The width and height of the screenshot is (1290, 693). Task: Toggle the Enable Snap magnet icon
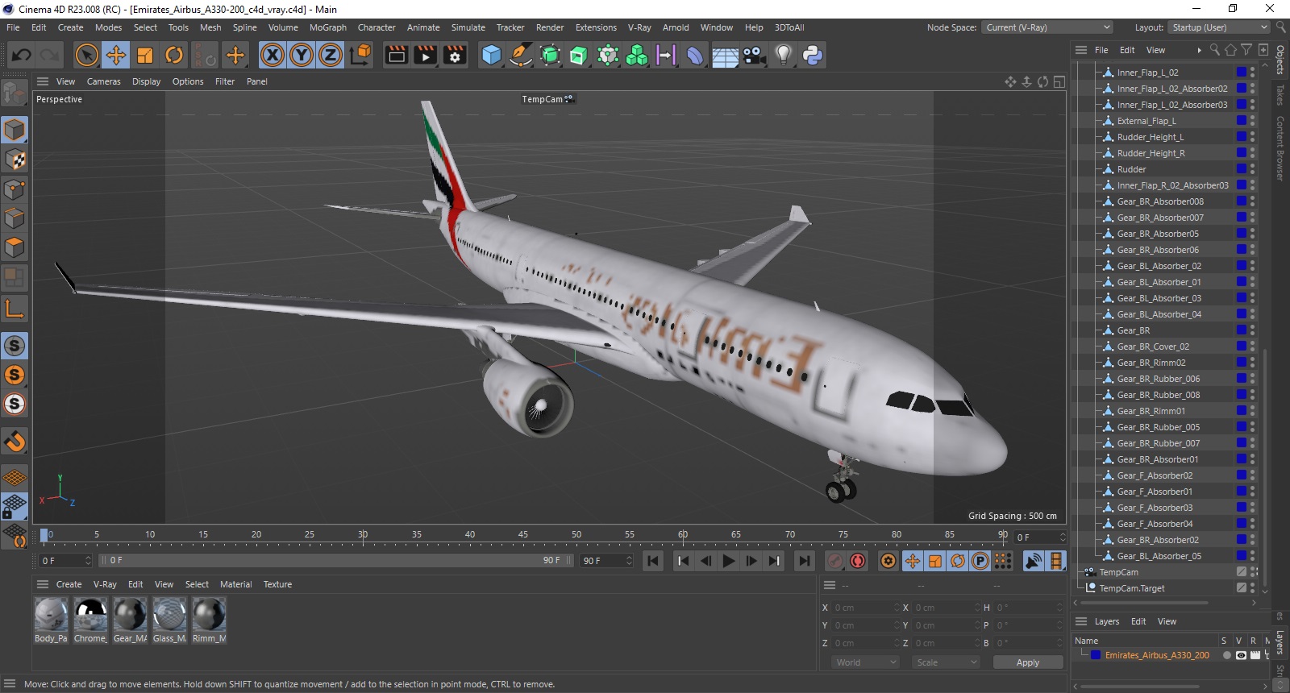coord(15,441)
